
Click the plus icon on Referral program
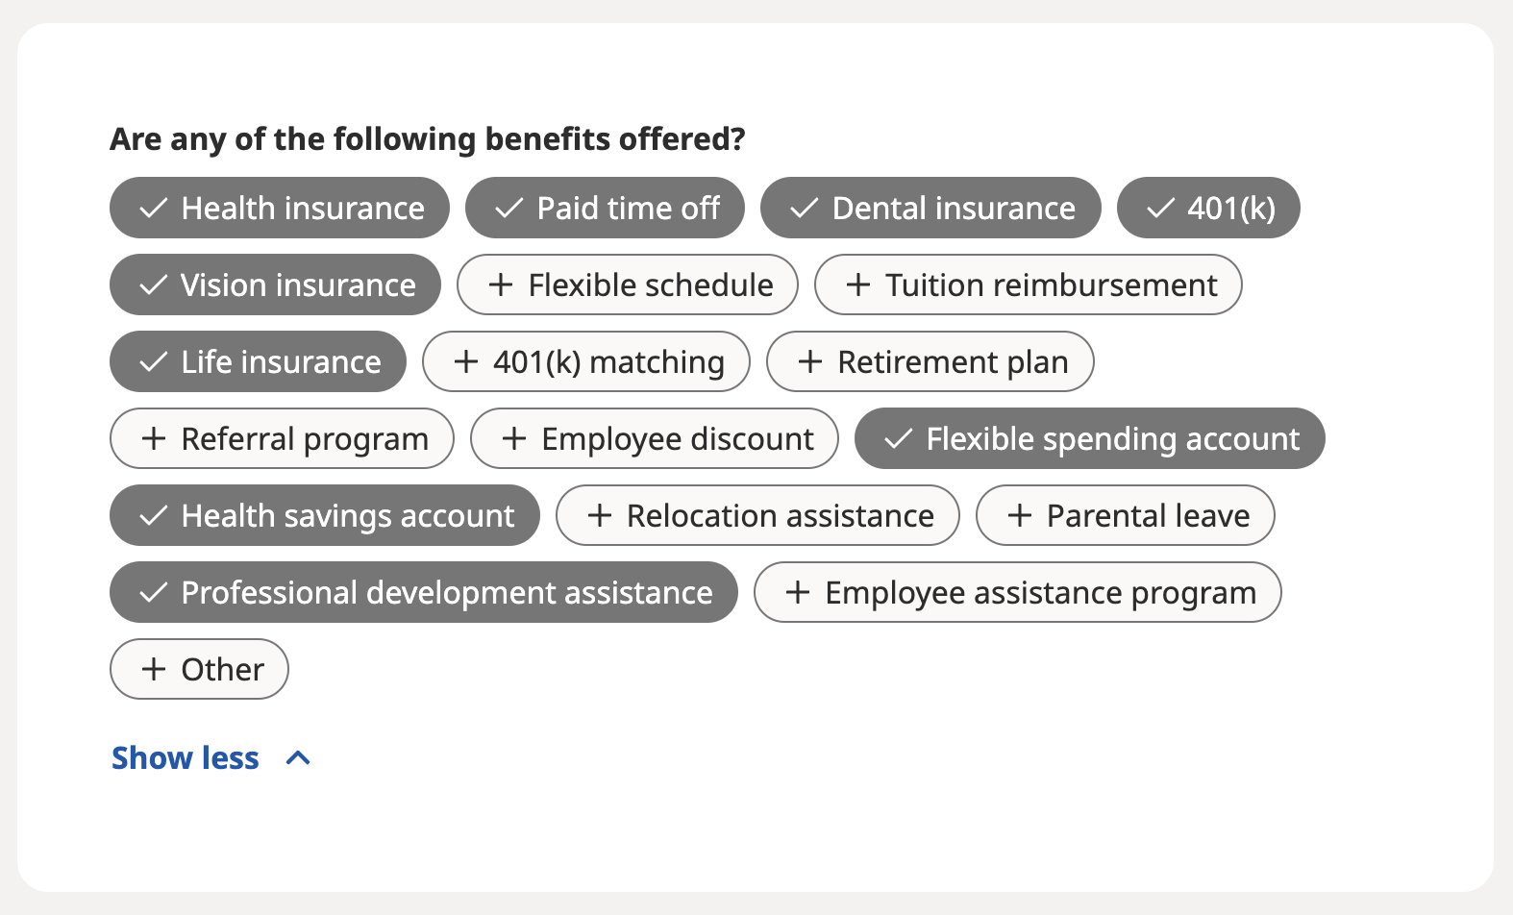pos(155,438)
